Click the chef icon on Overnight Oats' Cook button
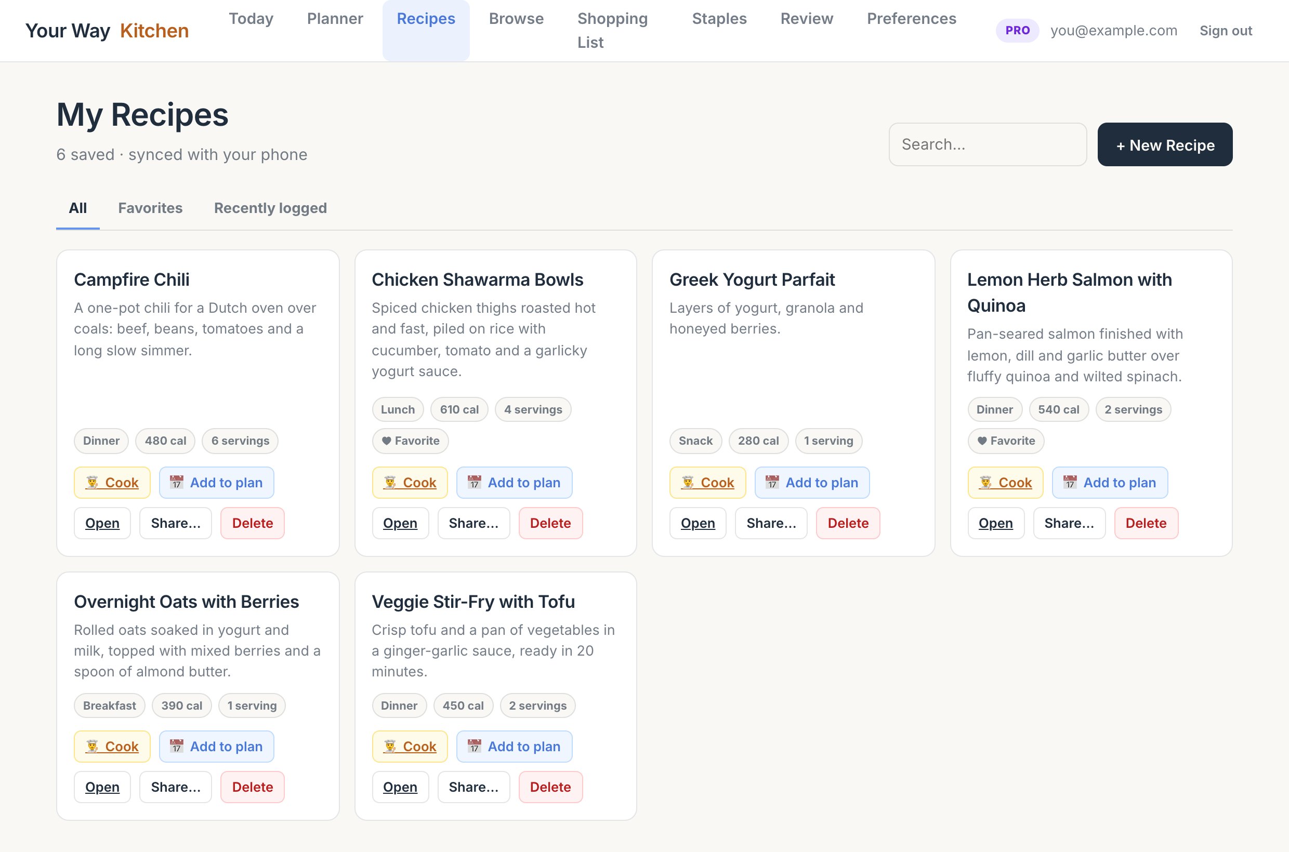 pos(93,746)
